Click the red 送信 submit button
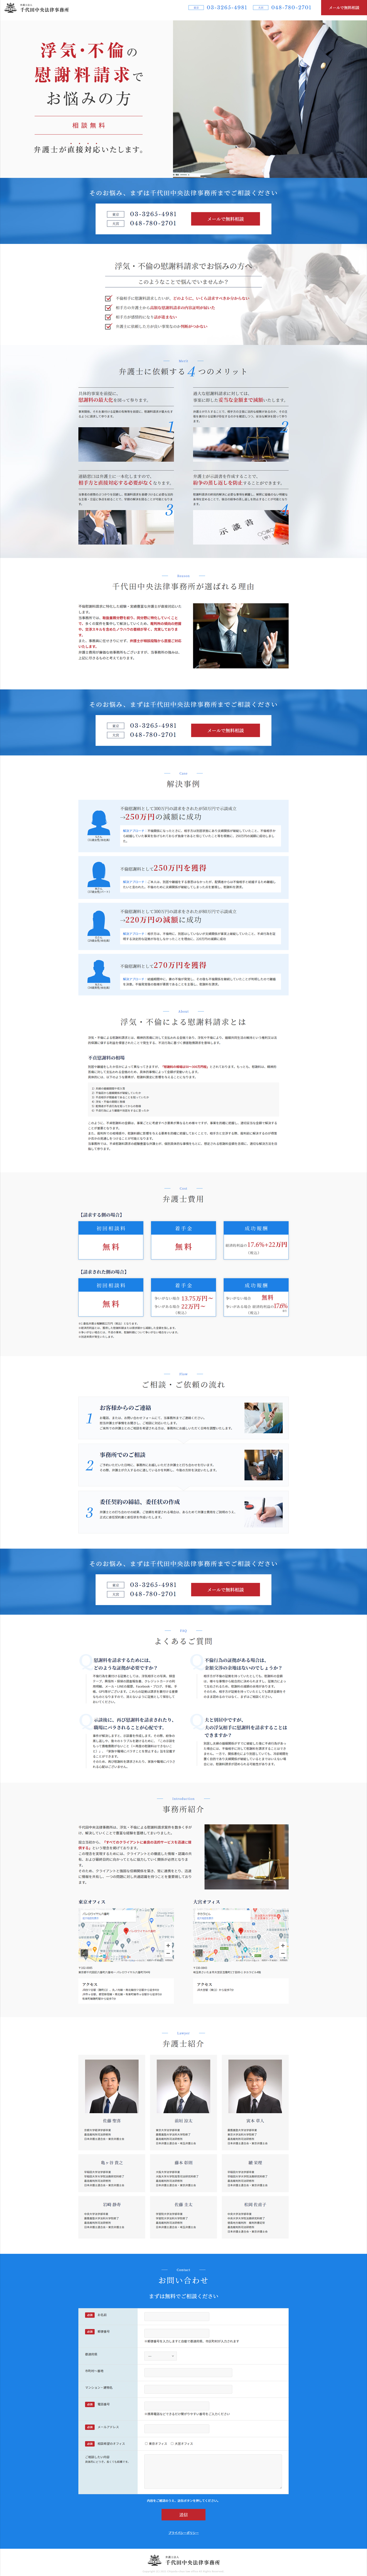Image resolution: width=367 pixels, height=2576 pixels. pos(184,2515)
